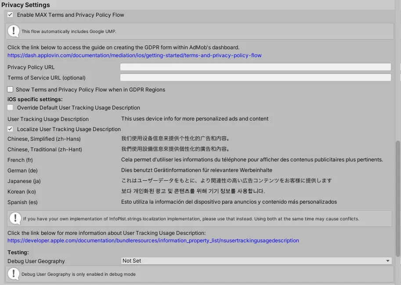The width and height of the screenshot is (401, 285).
Task: Select the French (fr) usage description text
Action: pyautogui.click(x=253, y=160)
